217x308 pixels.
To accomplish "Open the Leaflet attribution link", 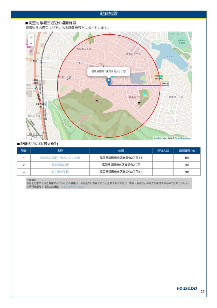I will pyautogui.click(x=157, y=138).
